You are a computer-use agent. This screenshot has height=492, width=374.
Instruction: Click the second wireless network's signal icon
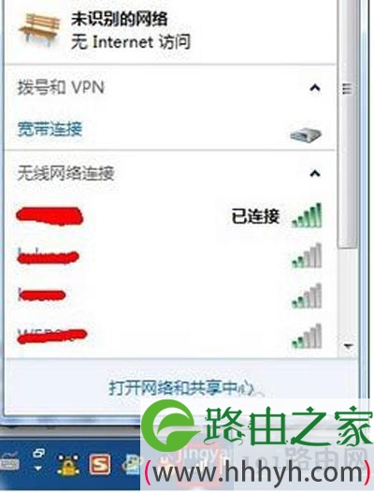(x=307, y=255)
